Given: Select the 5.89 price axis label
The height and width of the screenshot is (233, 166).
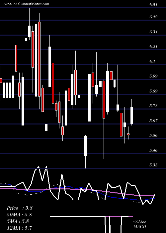Looking at the screenshot, I should click(x=153, y=91).
